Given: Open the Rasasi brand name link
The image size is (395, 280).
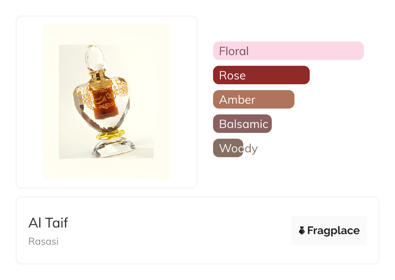Looking at the screenshot, I should pyautogui.click(x=43, y=241).
